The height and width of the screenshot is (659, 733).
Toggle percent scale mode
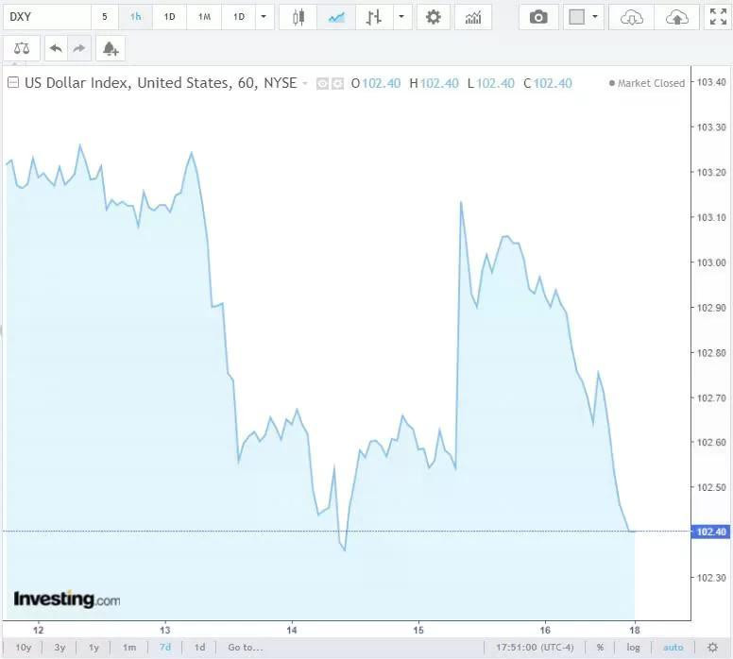[600, 648]
